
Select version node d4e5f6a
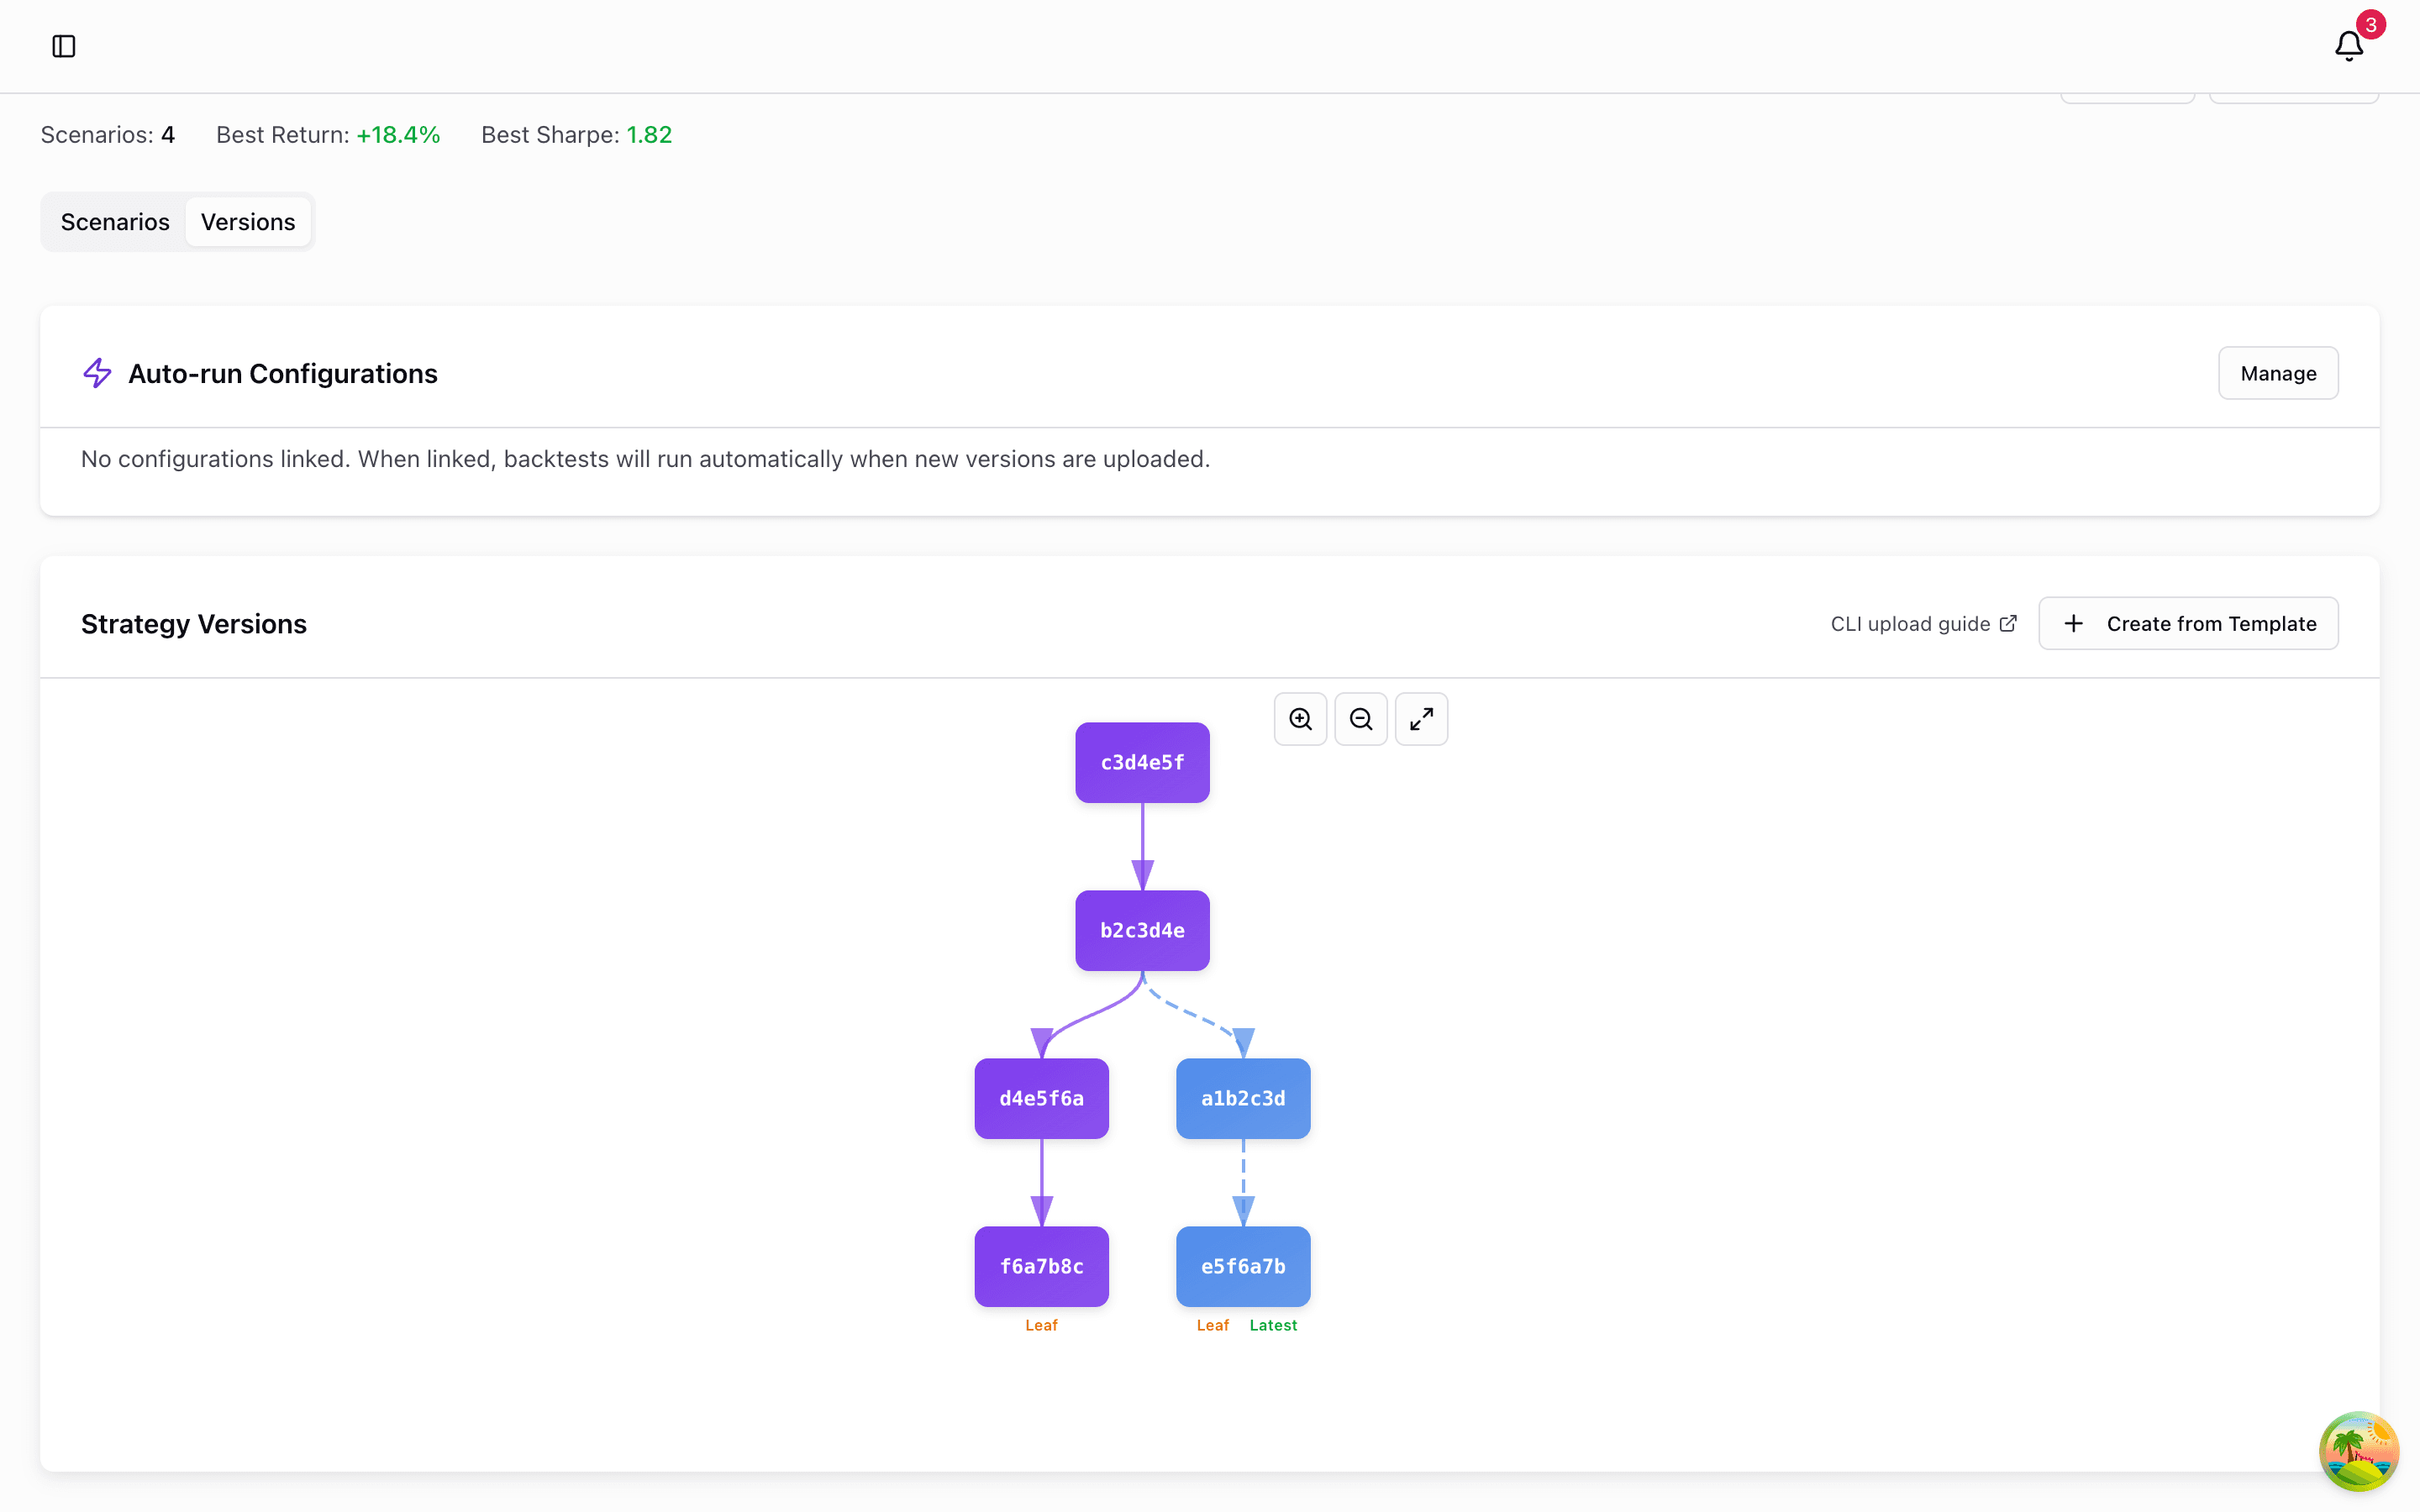coord(1041,1098)
